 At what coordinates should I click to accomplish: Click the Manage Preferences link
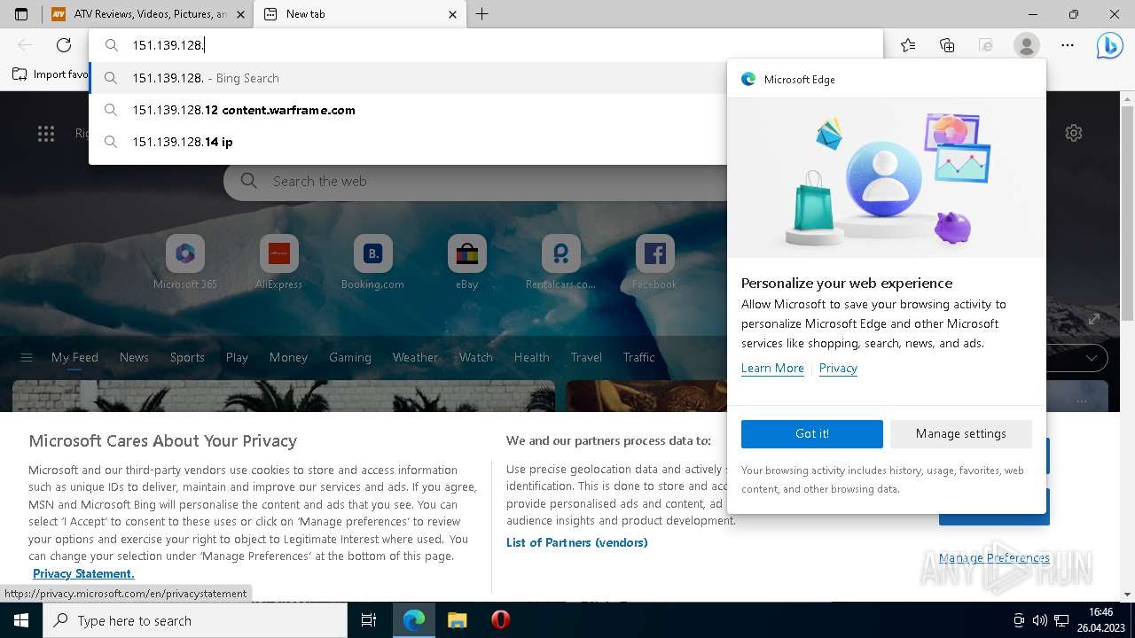point(994,557)
